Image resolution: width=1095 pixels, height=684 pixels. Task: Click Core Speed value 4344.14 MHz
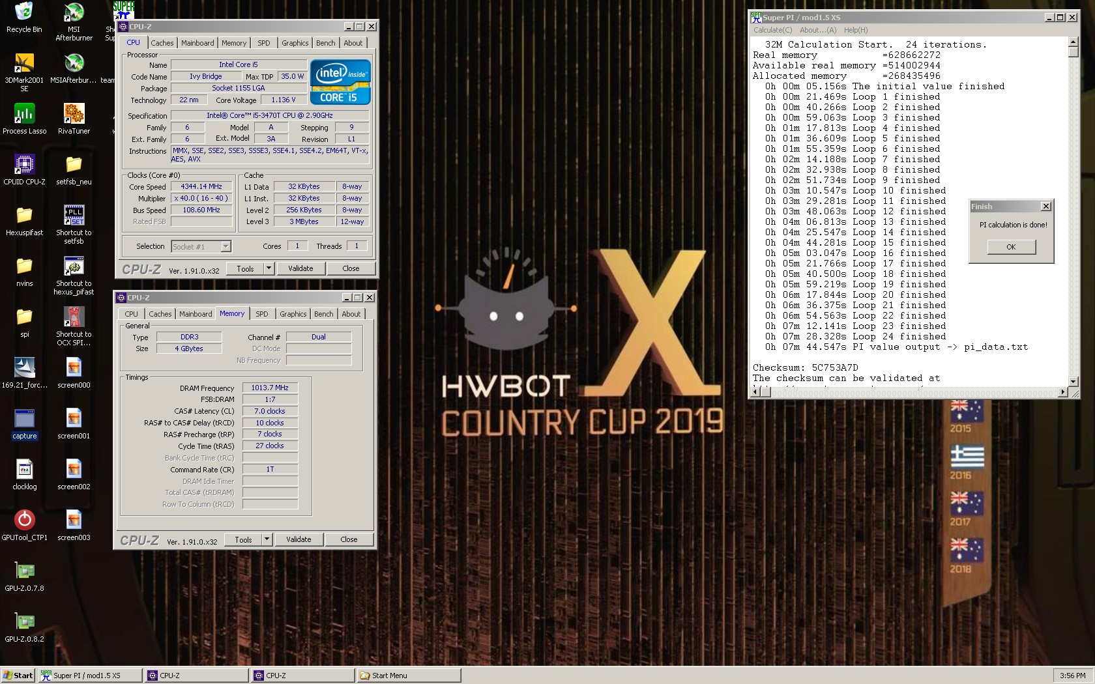(201, 186)
